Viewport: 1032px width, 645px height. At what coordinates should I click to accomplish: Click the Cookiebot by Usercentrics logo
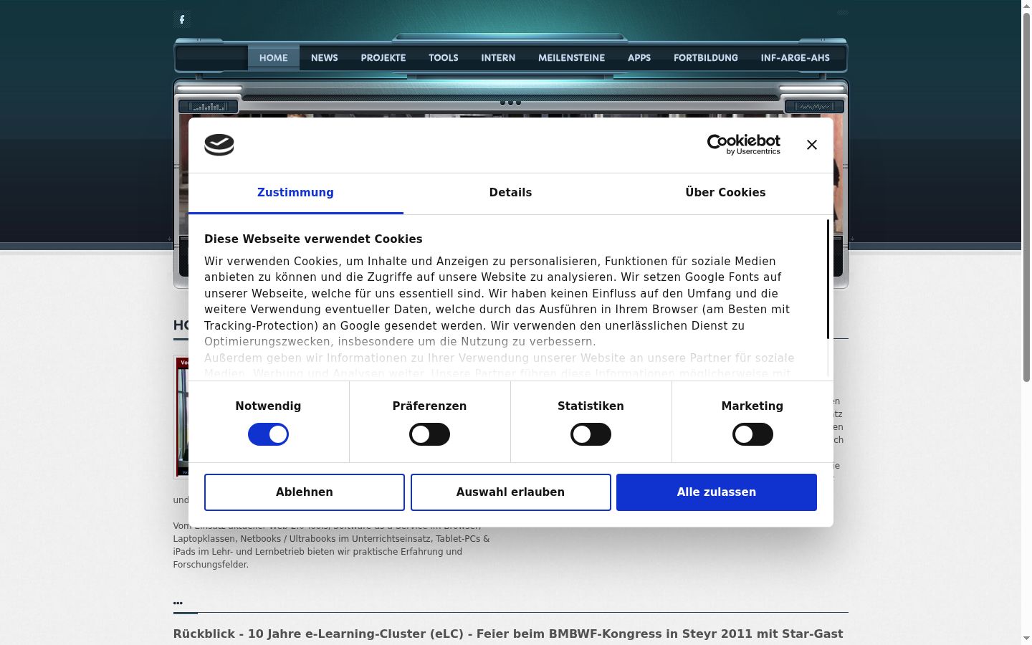click(x=743, y=145)
